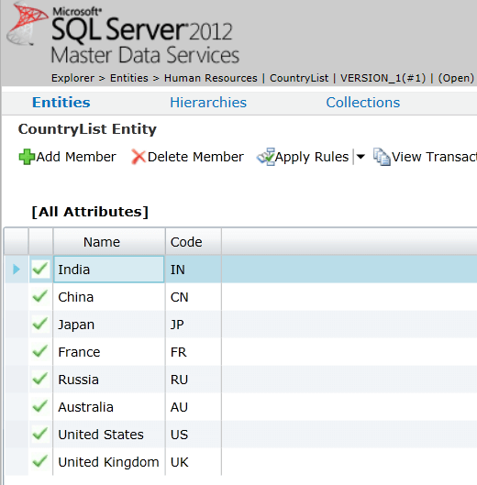Click the red X Delete Member icon
Screen dimensions: 477x485
138,157
